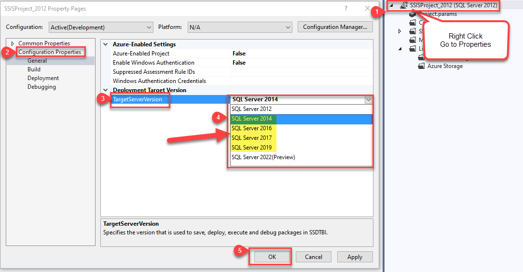This screenshot has width=523, height=272.
Task: Collapse the SSISProject_2012 project node
Action: tap(392, 5)
